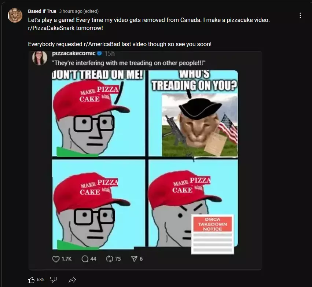
Task: Click the 'Don't tread on me' comic panel
Action: click(99, 113)
